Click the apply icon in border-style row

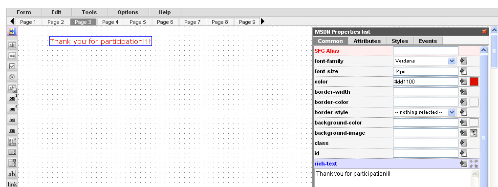pos(463,112)
